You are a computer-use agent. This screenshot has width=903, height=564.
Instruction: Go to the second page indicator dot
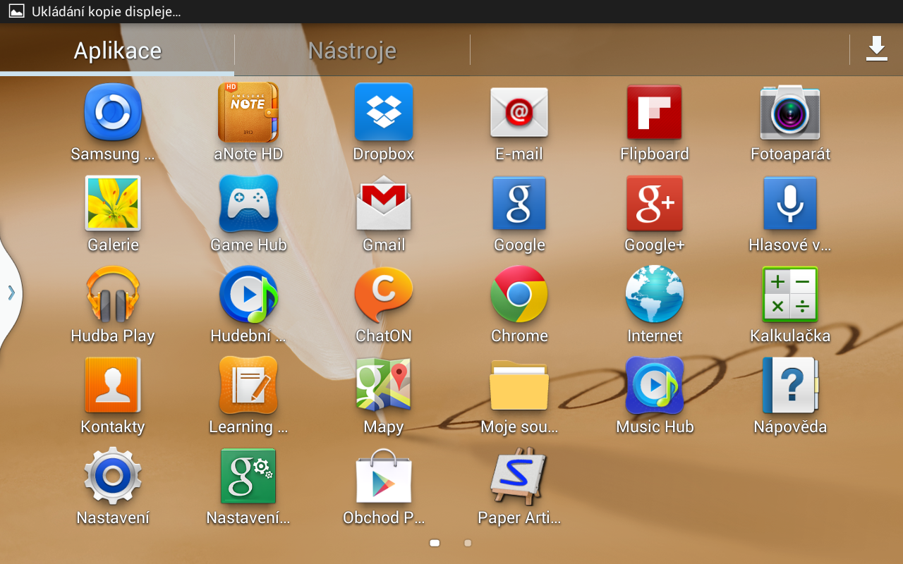468,543
